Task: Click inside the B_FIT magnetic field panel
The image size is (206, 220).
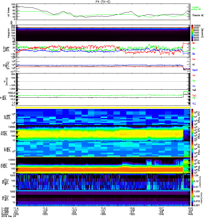Action: tap(103, 49)
